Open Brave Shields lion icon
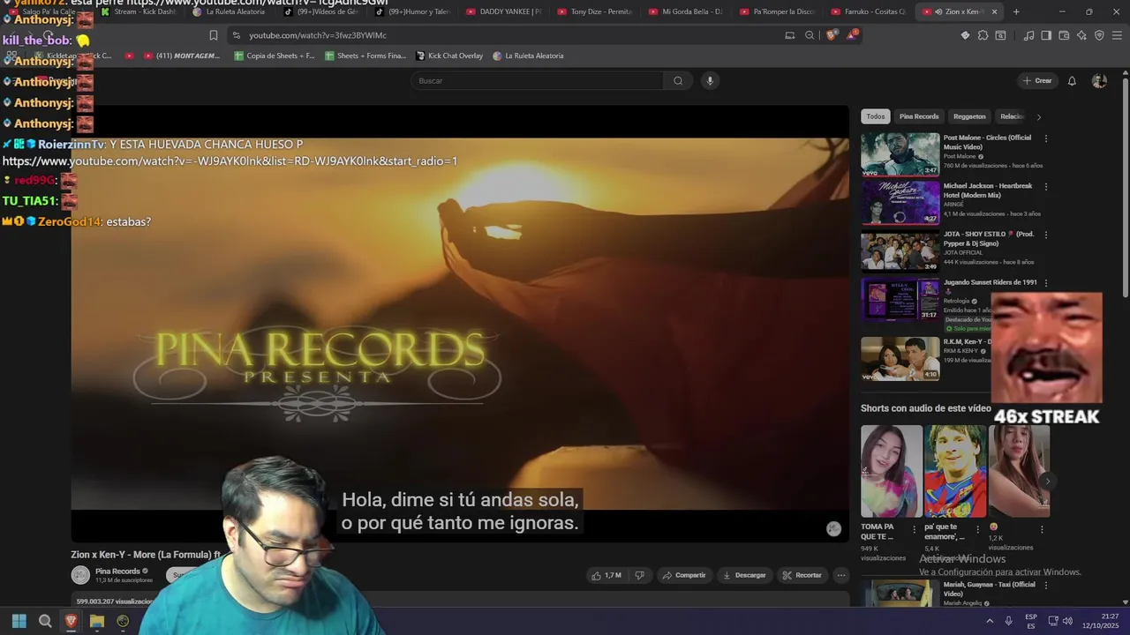Screen dimensions: 1130x635 tap(832, 35)
